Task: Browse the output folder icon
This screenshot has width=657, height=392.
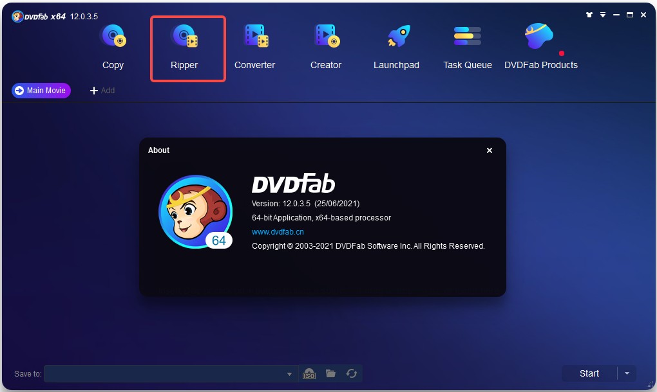Action: (330, 373)
